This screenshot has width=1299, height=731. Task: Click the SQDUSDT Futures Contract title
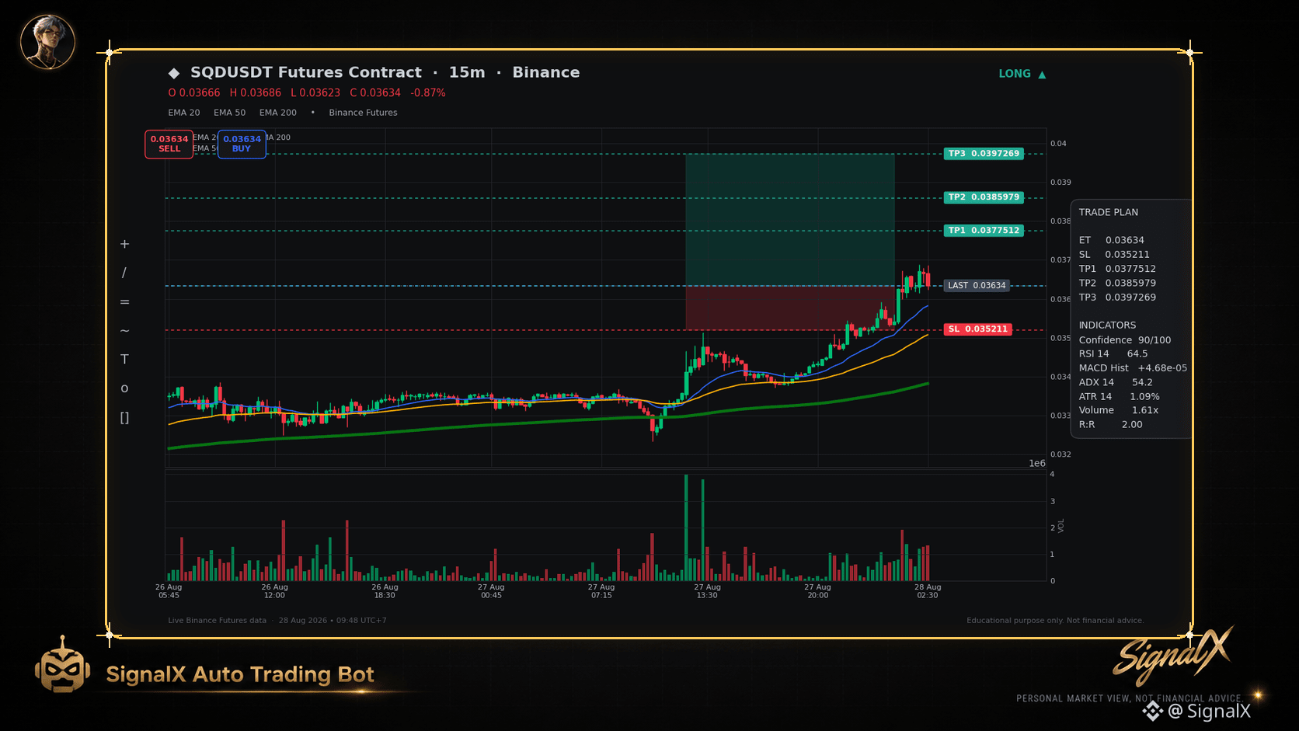tap(306, 72)
